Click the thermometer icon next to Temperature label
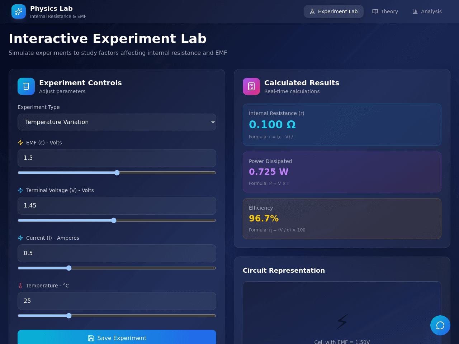459x344 pixels. tap(20, 286)
